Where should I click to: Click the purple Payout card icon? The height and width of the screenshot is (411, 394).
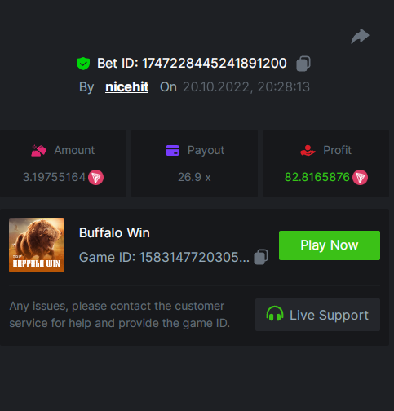[x=172, y=150]
